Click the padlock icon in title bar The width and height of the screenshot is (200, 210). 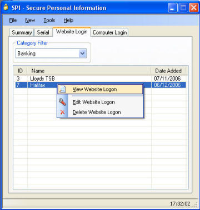tap(6, 7)
